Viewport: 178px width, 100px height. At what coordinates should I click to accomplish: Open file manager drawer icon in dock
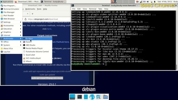(x=86, y=97)
